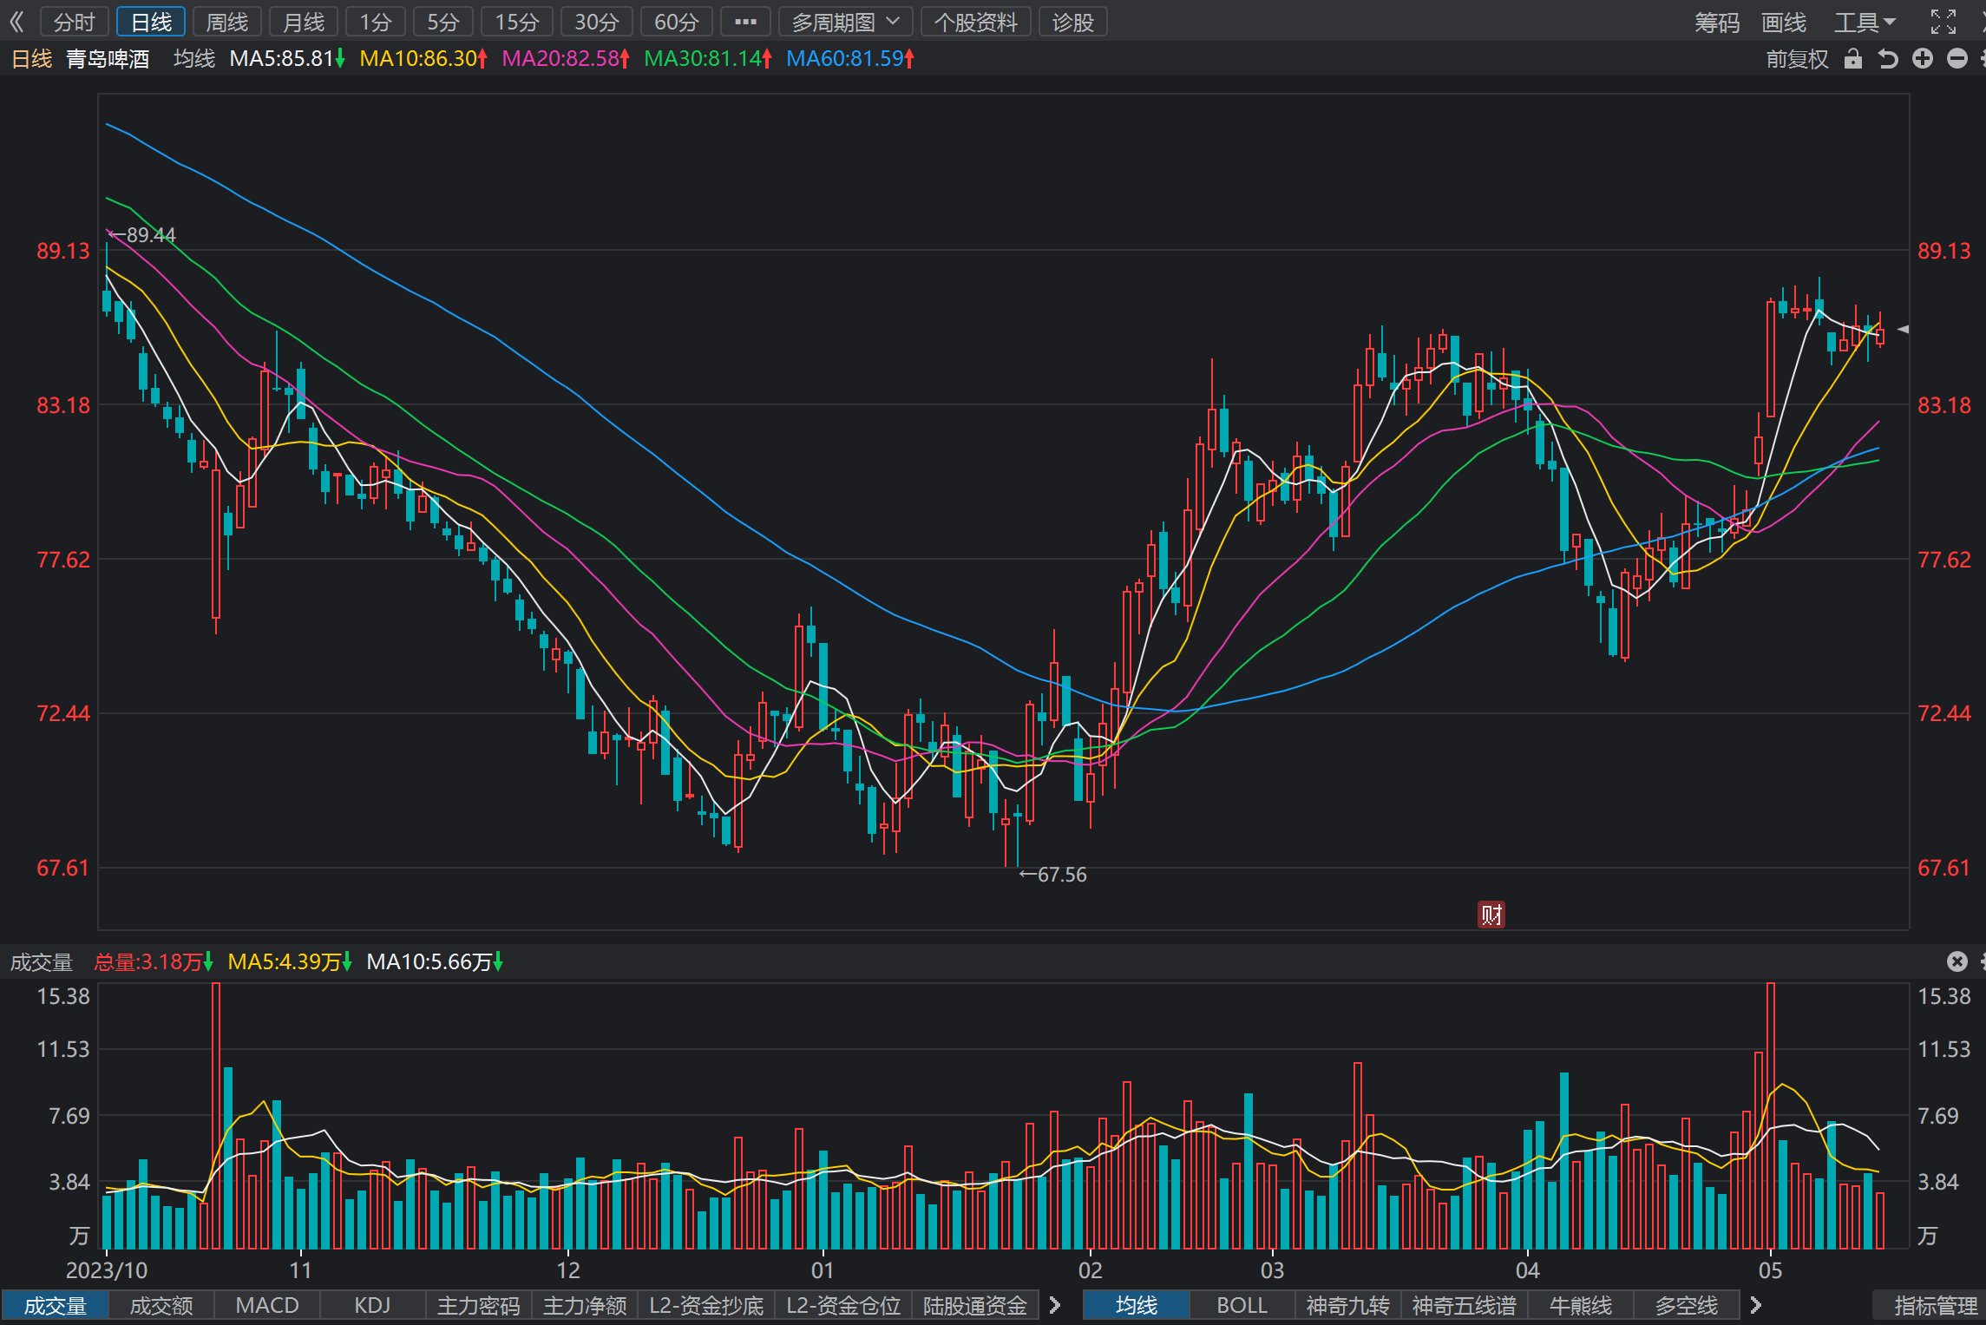
Task: Click MA10:86.30 indicator value
Action: (x=423, y=59)
